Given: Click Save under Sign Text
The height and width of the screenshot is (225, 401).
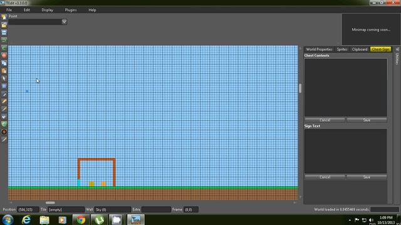Looking at the screenshot, I should pos(367,177).
